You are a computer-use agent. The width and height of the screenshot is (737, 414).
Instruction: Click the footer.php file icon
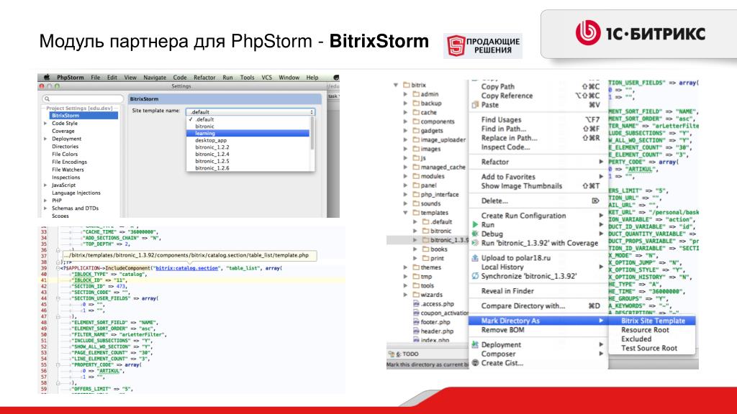pyautogui.click(x=416, y=323)
